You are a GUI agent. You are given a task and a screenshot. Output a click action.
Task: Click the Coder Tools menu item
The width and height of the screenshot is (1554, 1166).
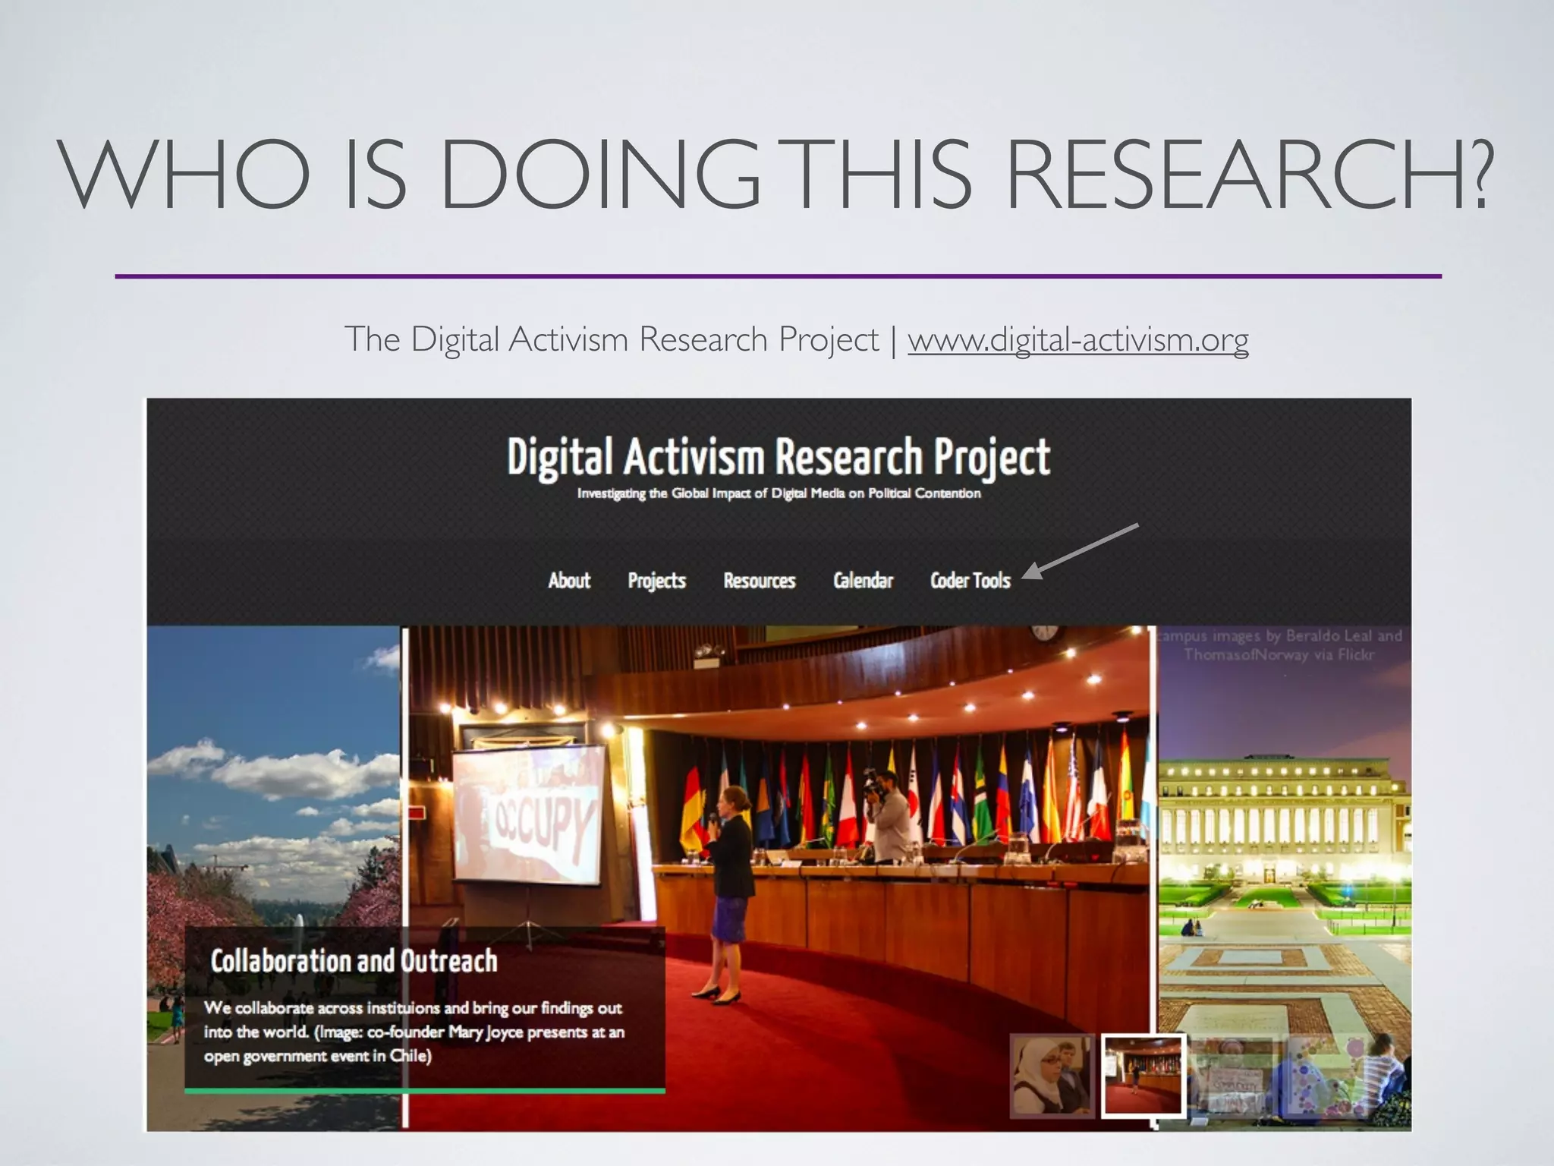coord(970,581)
